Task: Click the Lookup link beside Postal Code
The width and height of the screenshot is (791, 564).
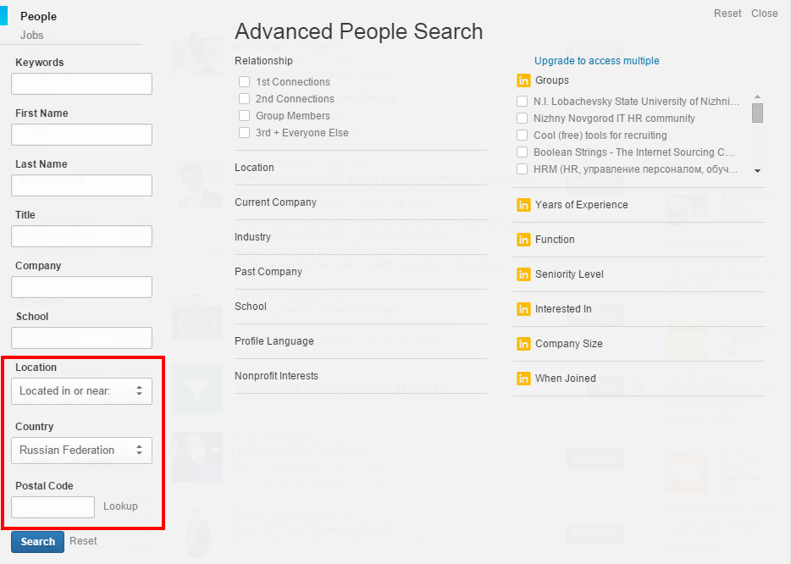Action: click(120, 506)
